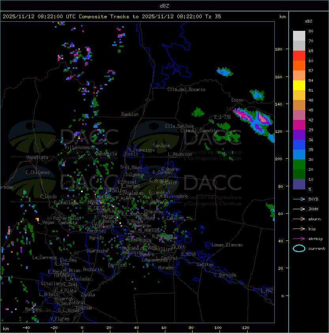Select the 'eburn' legend label
This screenshot has width=329, height=333.
[x=314, y=219]
